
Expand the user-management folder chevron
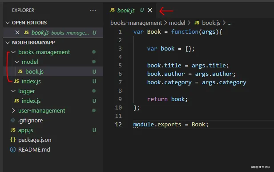coord(13,110)
